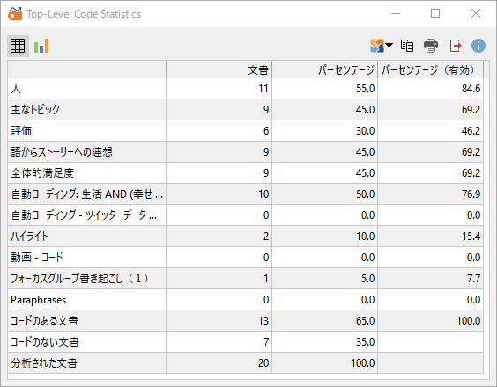Click the print icon

[431, 46]
